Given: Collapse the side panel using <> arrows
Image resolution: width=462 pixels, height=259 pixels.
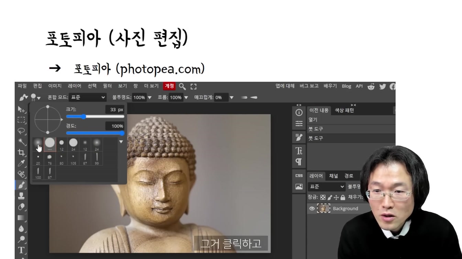Looking at the screenshot, I should click(299, 105).
